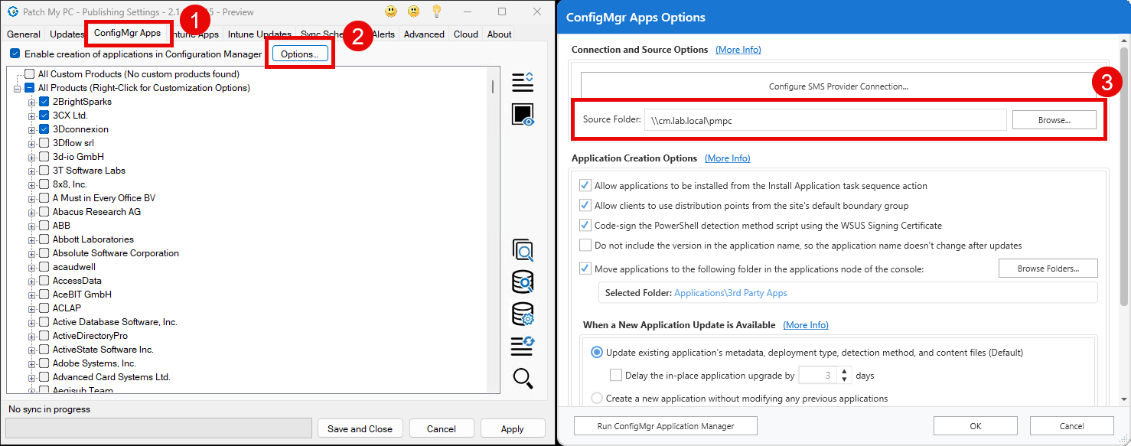Open the magnifier-over-pages search icon
Image resolution: width=1131 pixels, height=446 pixels.
point(523,249)
